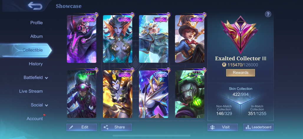Tap the collector coin icon beside 115470
Viewport: 303px width, 139px height.
pyautogui.click(x=224, y=65)
